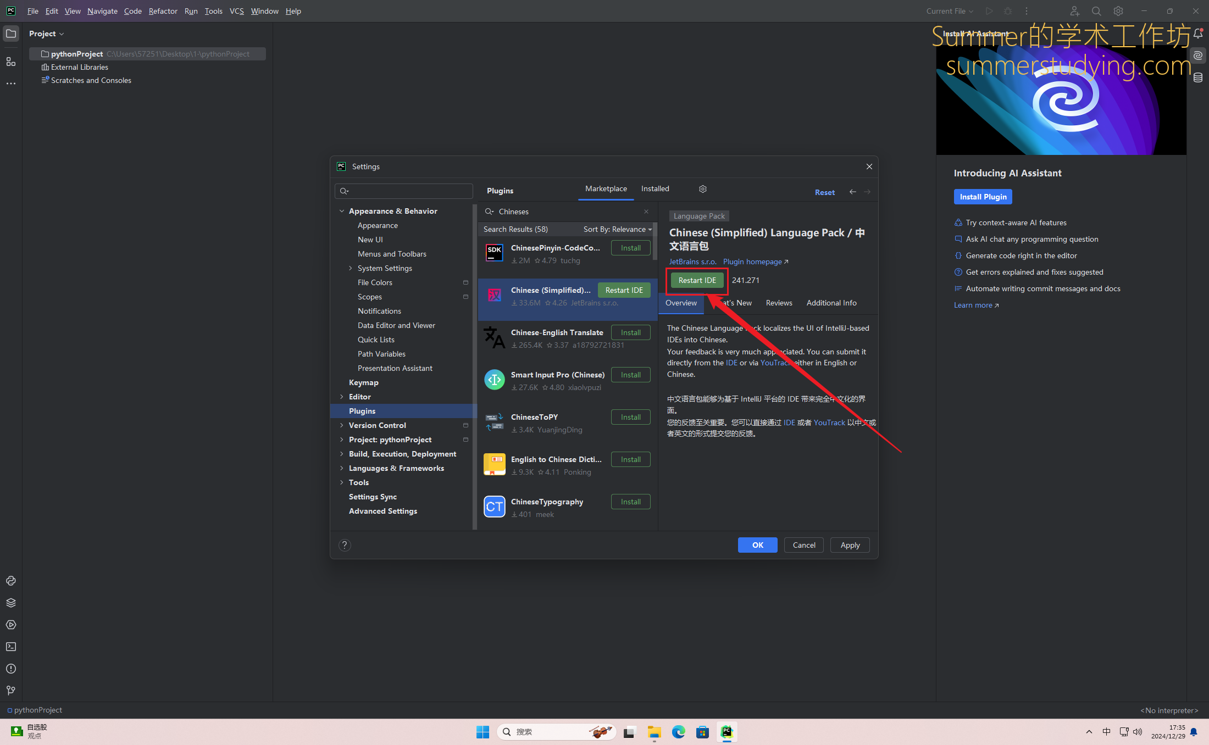Click Reset link in Plugins header
Viewport: 1209px width, 745px height.
coord(824,192)
